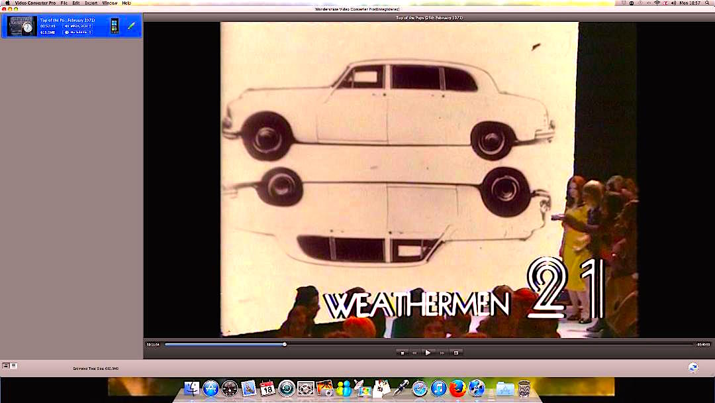Open System Preferences from the Dock

click(x=305, y=388)
